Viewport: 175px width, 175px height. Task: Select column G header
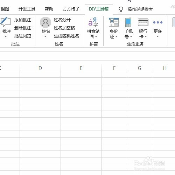140,68
